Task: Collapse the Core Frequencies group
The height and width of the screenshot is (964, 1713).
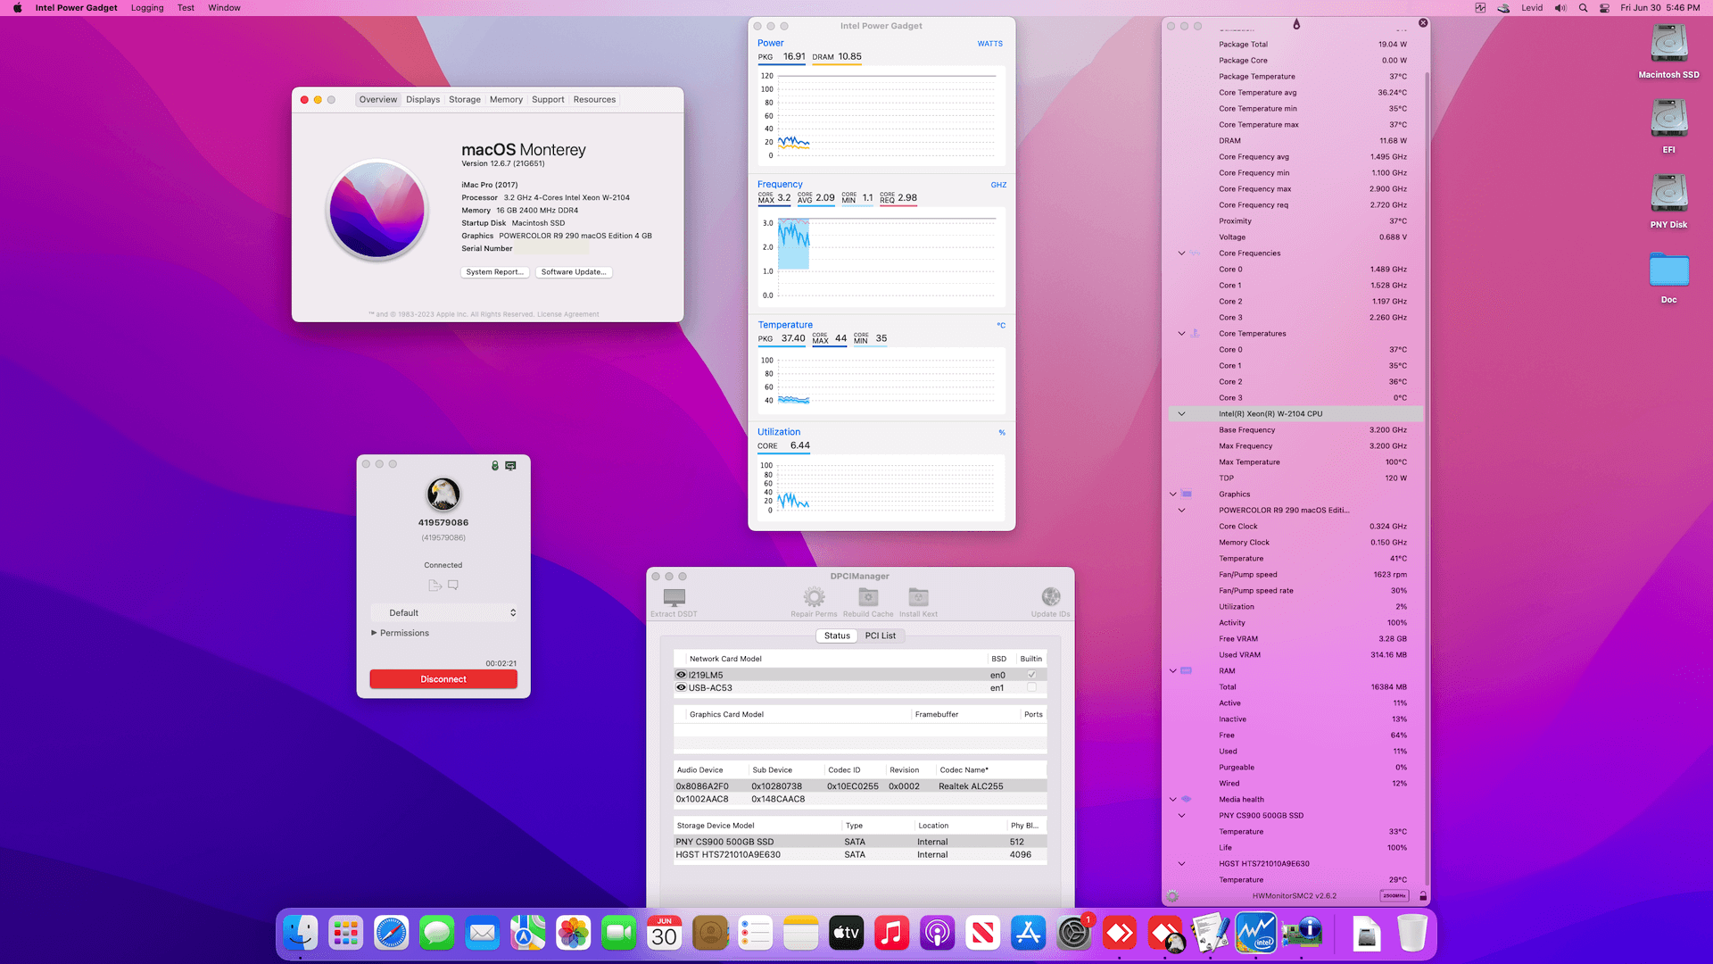Action: [1181, 253]
